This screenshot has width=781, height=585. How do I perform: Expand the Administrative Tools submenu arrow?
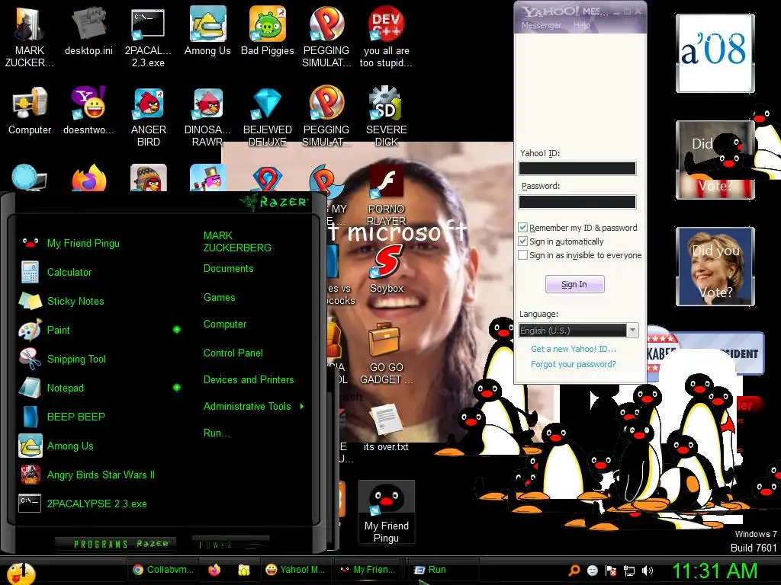click(x=302, y=407)
